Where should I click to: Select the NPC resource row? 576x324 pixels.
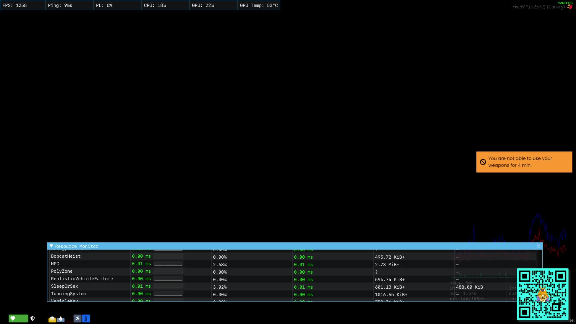coord(55,264)
